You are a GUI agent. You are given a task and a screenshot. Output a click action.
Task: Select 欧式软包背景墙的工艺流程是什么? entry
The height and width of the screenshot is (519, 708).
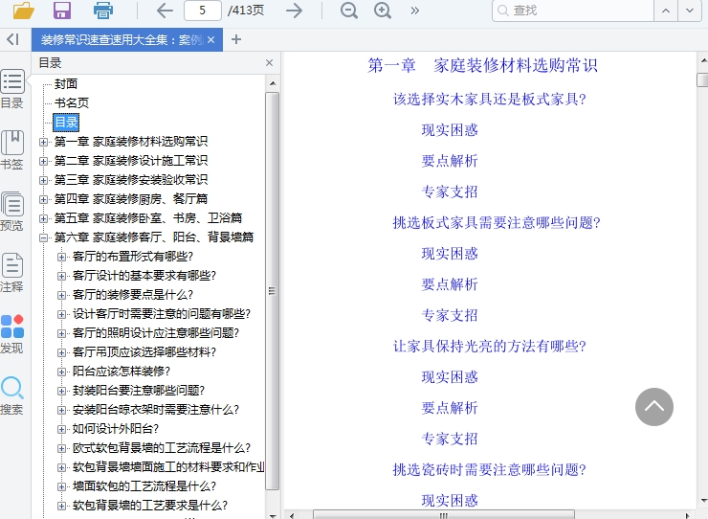[x=161, y=448]
